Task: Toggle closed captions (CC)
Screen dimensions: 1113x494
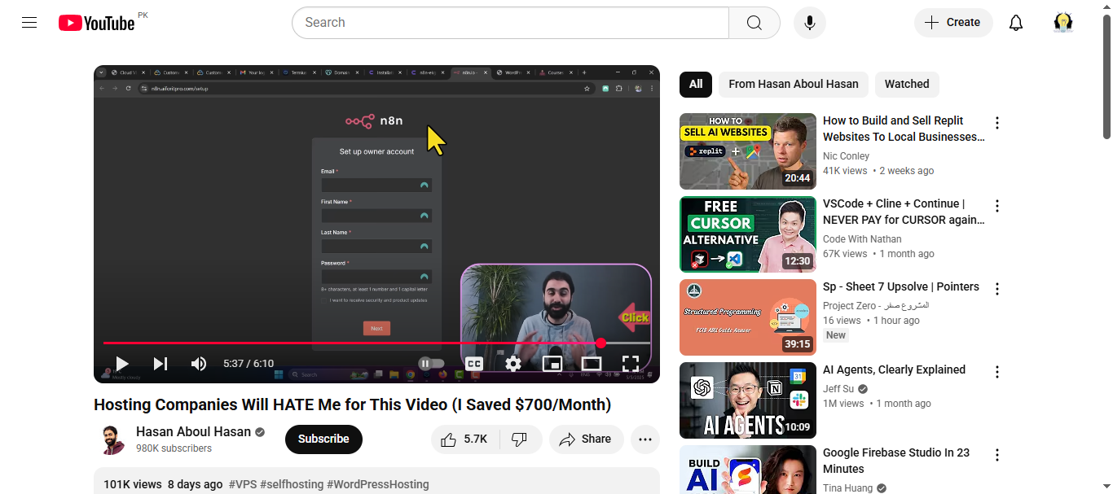Action: (x=474, y=364)
